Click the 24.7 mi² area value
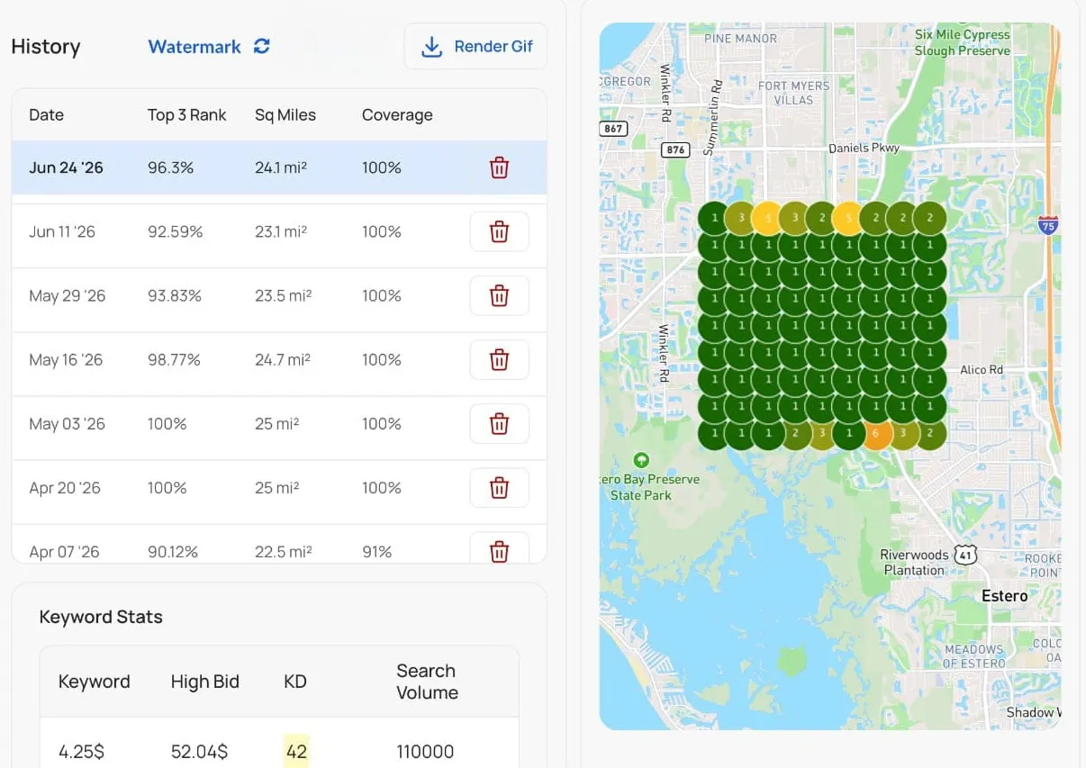1086x768 pixels. [x=283, y=359]
